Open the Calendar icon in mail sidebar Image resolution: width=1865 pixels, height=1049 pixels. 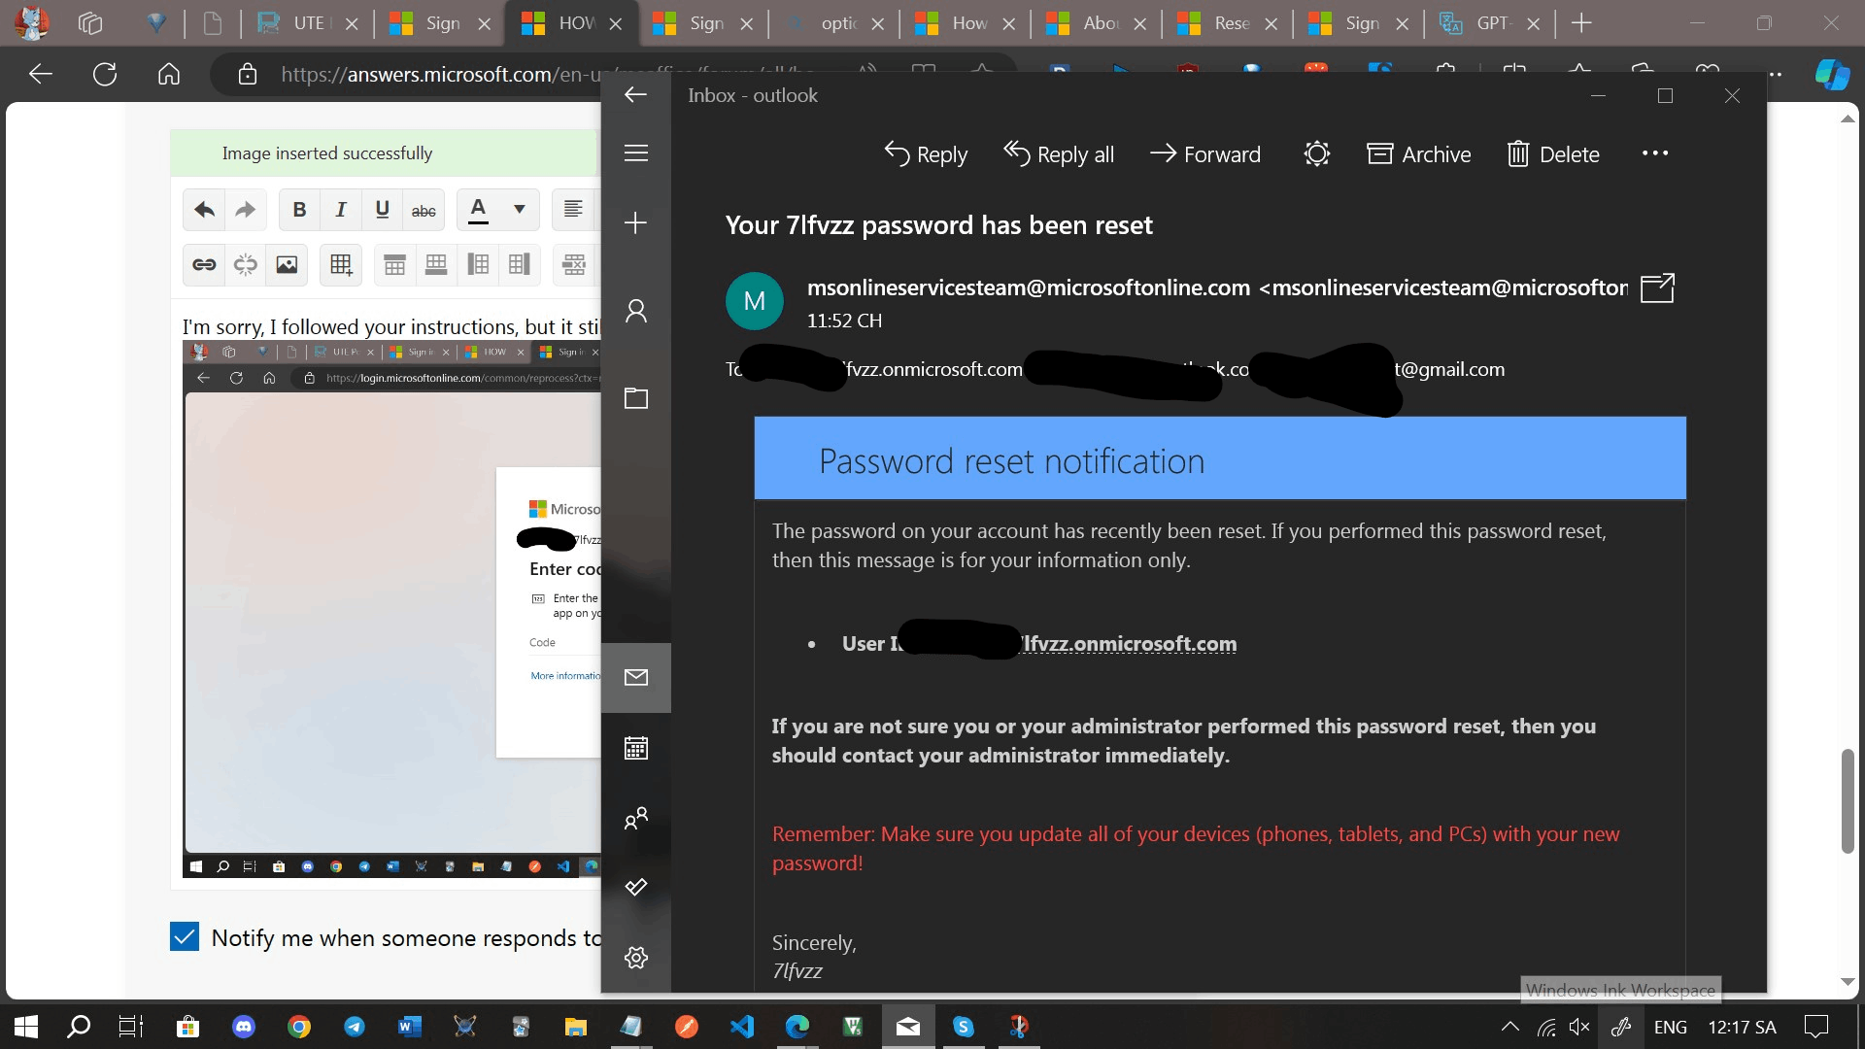636,748
